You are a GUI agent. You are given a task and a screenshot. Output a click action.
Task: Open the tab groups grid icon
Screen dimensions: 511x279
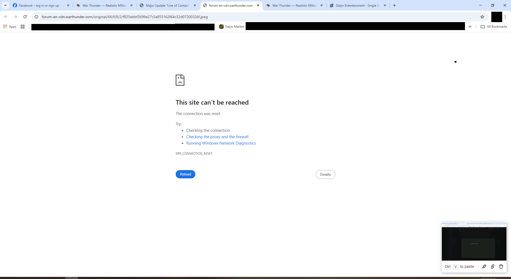point(23,27)
